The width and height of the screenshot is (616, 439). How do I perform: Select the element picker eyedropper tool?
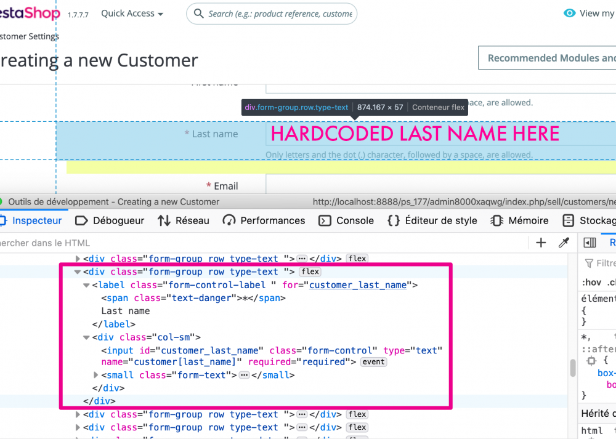coord(564,243)
